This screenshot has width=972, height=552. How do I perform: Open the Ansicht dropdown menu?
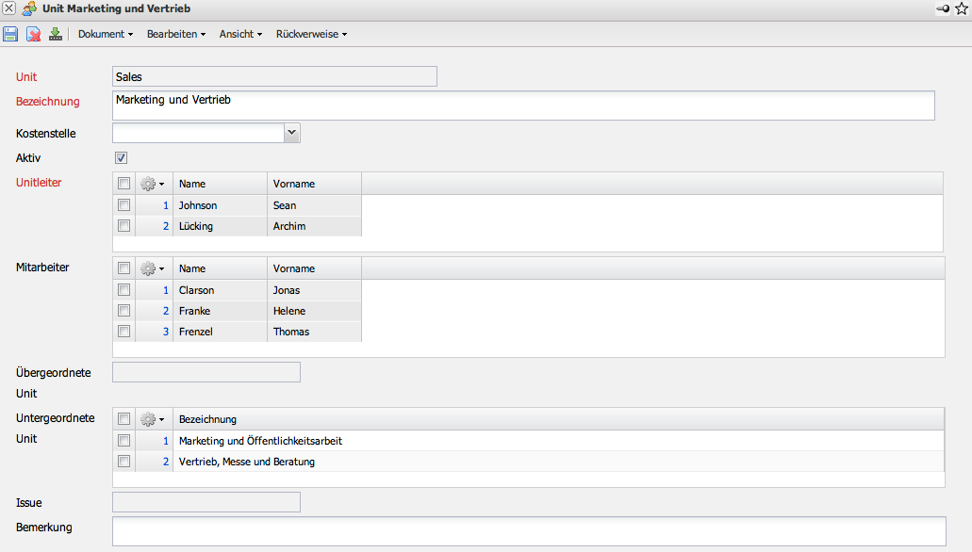(x=240, y=35)
